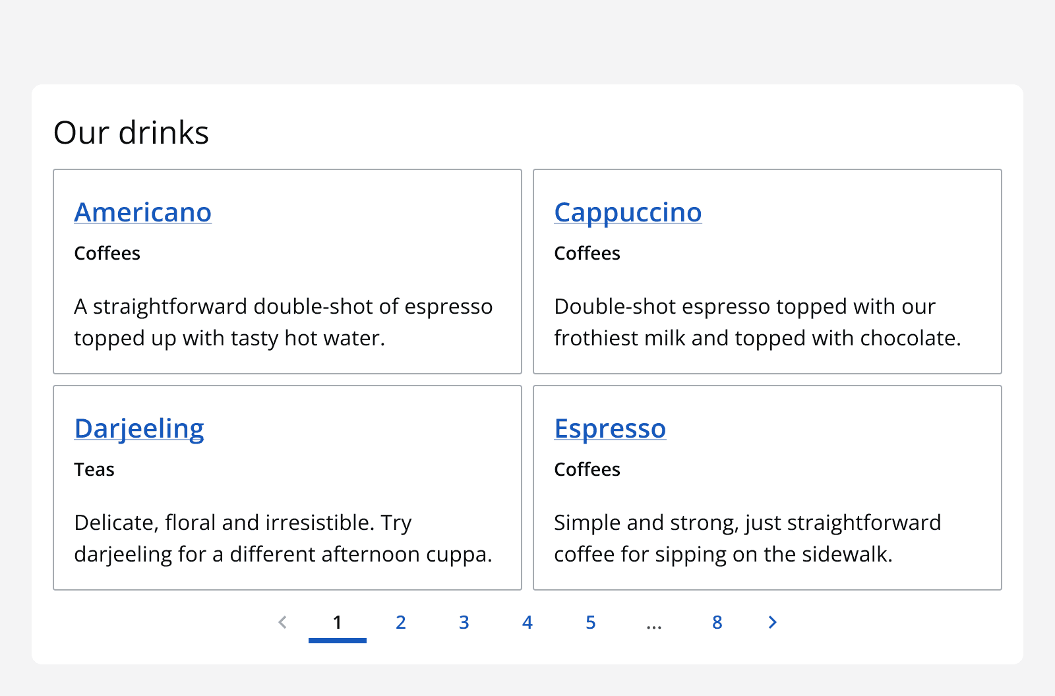Go to page 3 of drinks
The width and height of the screenshot is (1055, 696).
tap(464, 622)
